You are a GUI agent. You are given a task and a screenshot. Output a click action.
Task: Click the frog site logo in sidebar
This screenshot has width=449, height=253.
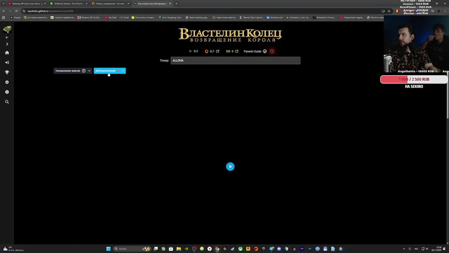(x=7, y=29)
